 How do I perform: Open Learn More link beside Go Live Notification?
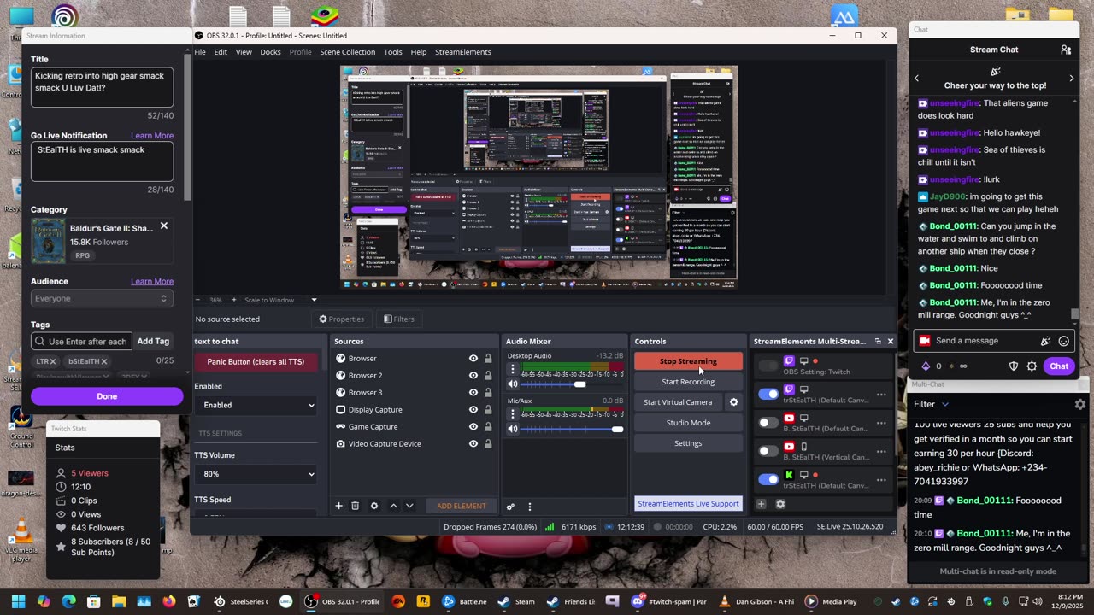coord(152,136)
